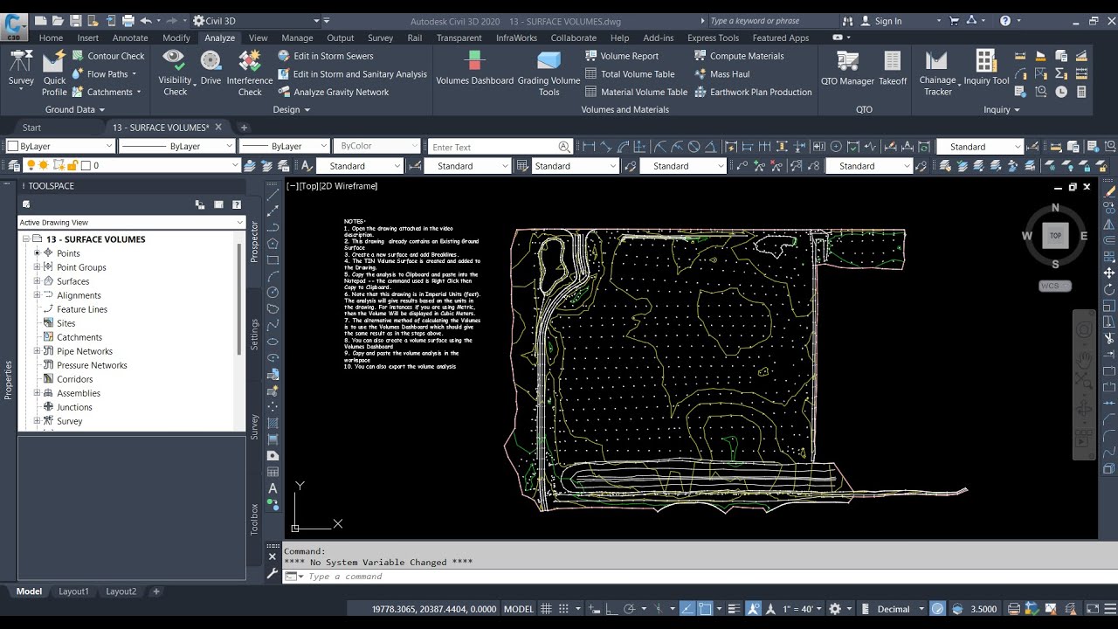This screenshot has height=629, width=1118.
Task: Open the ByColor plot style dropdown
Action: pyautogui.click(x=376, y=146)
